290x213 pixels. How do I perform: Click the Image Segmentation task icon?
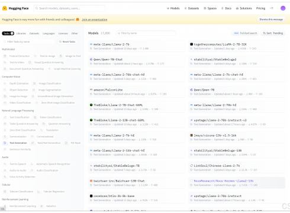pyautogui.click(x=34, y=90)
